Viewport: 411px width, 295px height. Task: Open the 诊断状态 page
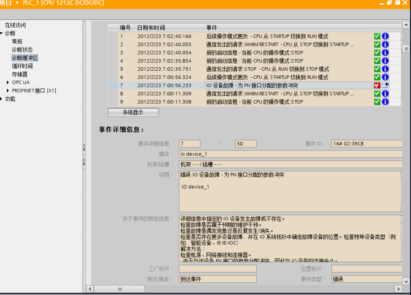[22, 50]
